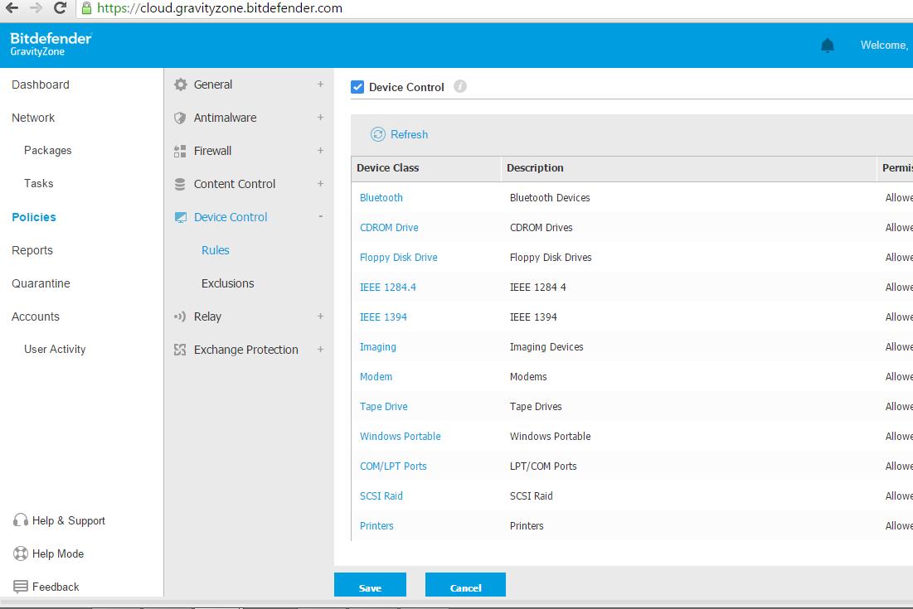
Task: Expand the Firewall section
Action: coord(320,151)
